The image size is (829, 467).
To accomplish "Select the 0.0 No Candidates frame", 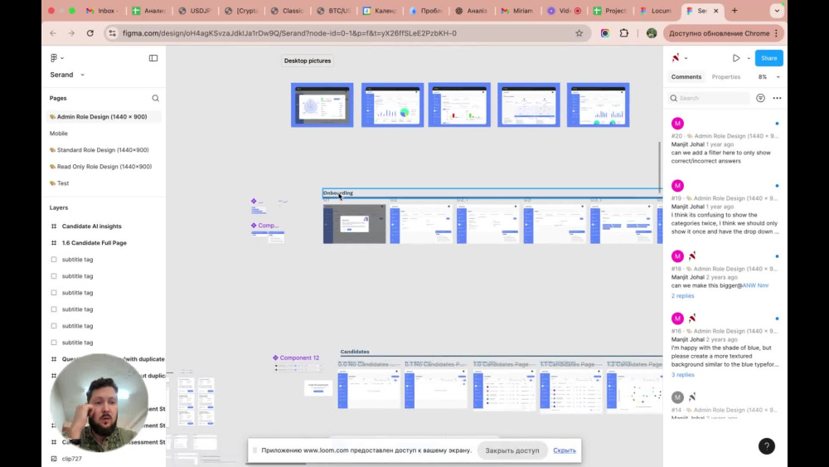I will point(369,390).
